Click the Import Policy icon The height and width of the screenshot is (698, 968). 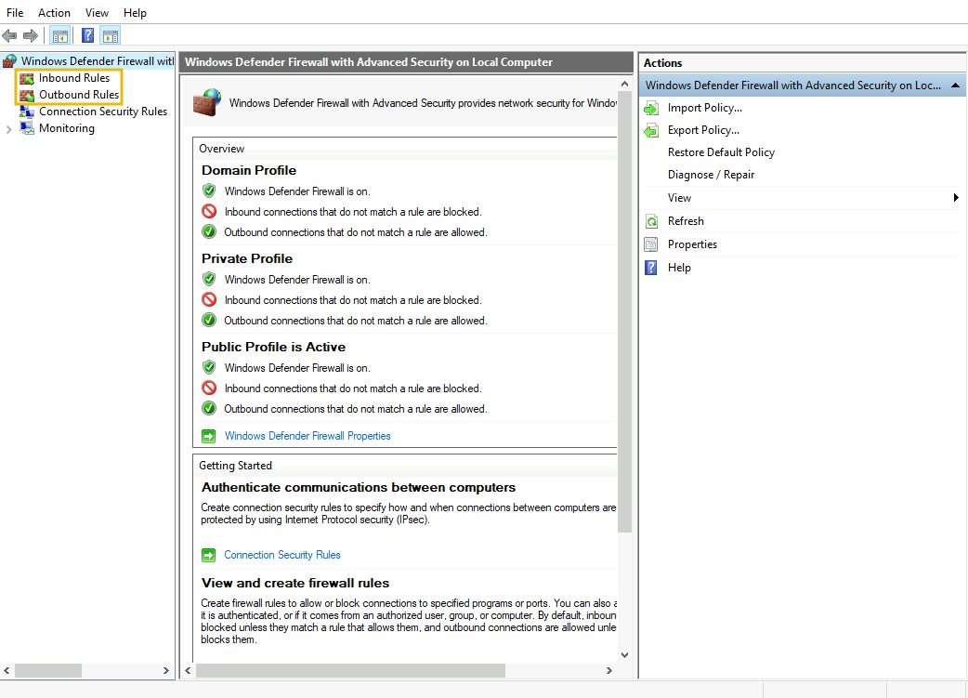[650, 107]
